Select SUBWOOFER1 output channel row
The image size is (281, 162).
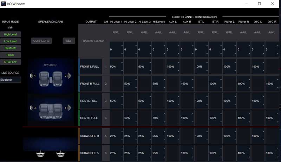pyautogui.click(x=90, y=136)
